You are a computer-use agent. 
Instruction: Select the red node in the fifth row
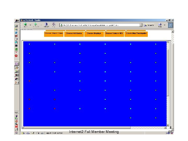pyautogui.click(x=29, y=81)
